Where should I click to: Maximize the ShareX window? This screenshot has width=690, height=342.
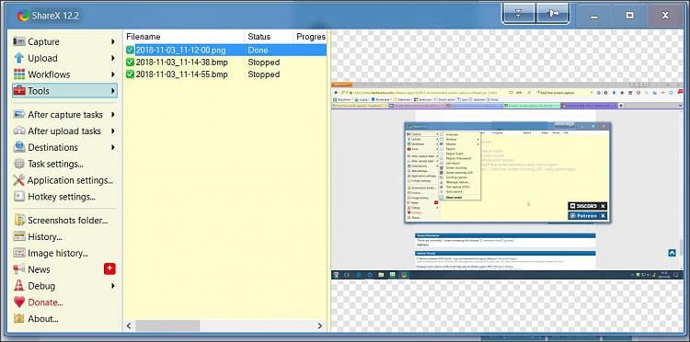629,16
